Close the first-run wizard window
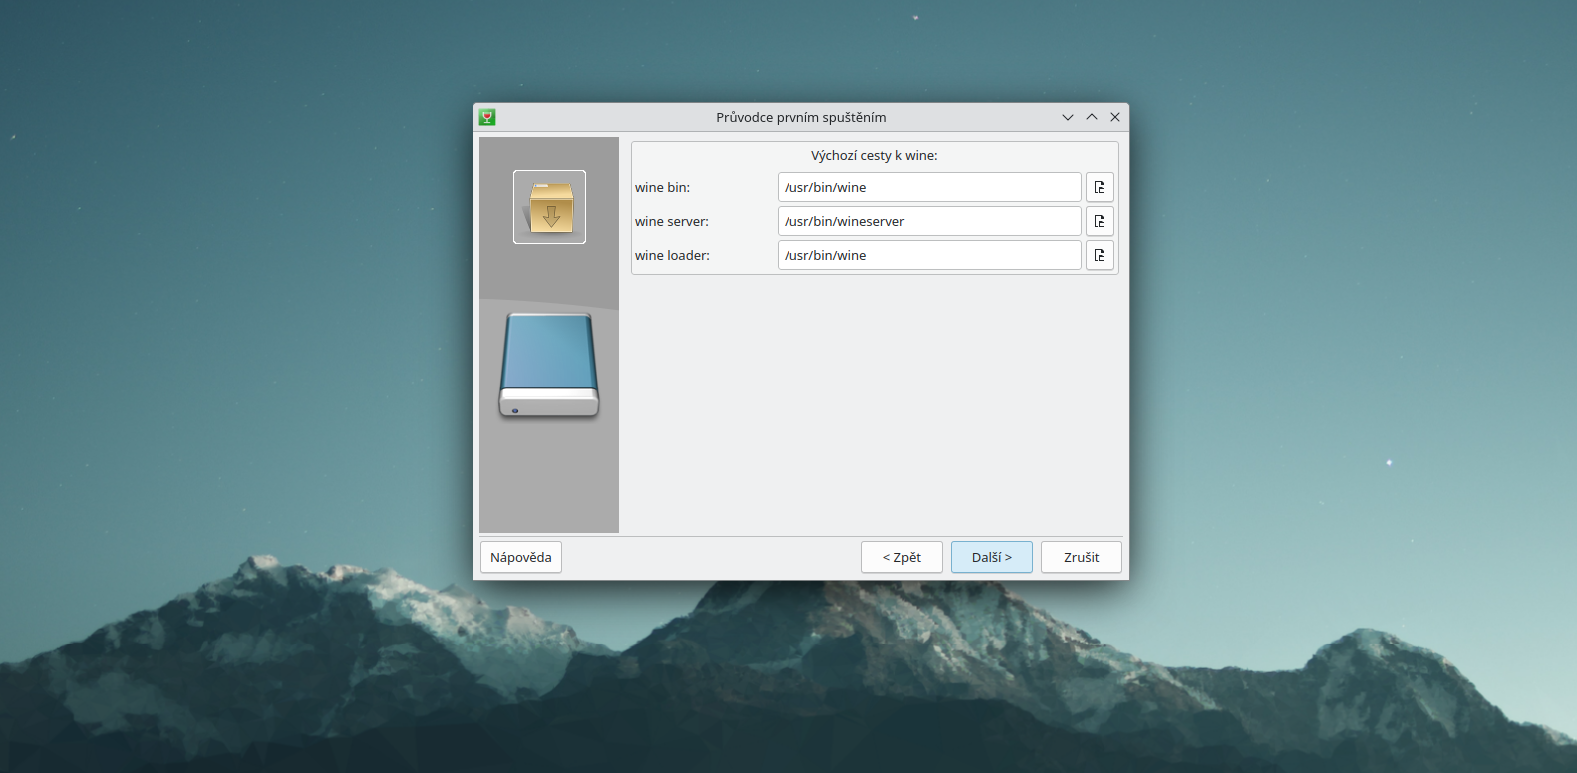Image resolution: width=1577 pixels, height=773 pixels. click(1115, 117)
